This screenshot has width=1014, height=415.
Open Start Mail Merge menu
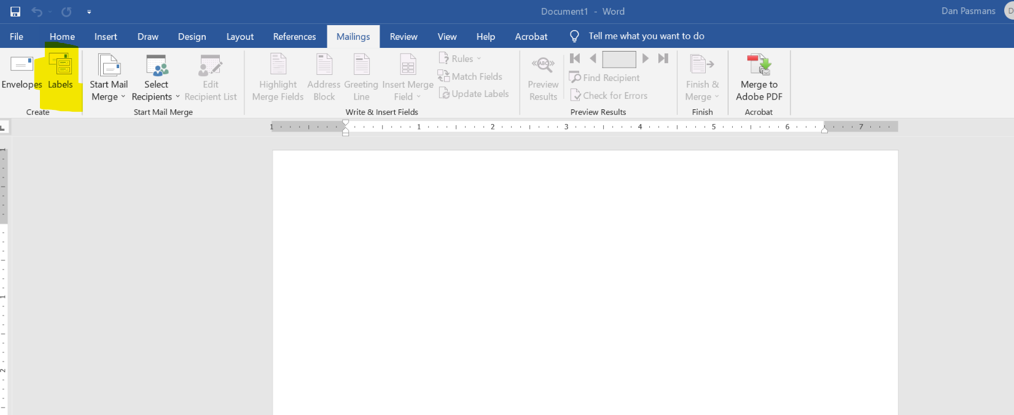coord(109,78)
